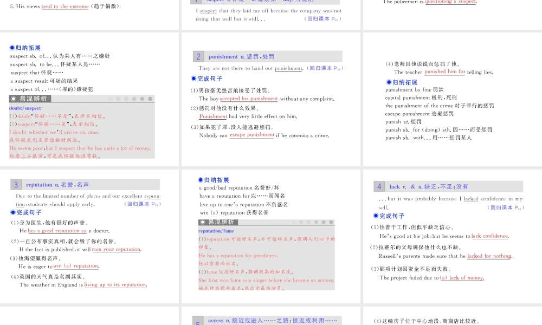Click the line 'a good/bad reputation 名誉好/坏'
Viewport: 542px width, 325px height.
(239, 188)
